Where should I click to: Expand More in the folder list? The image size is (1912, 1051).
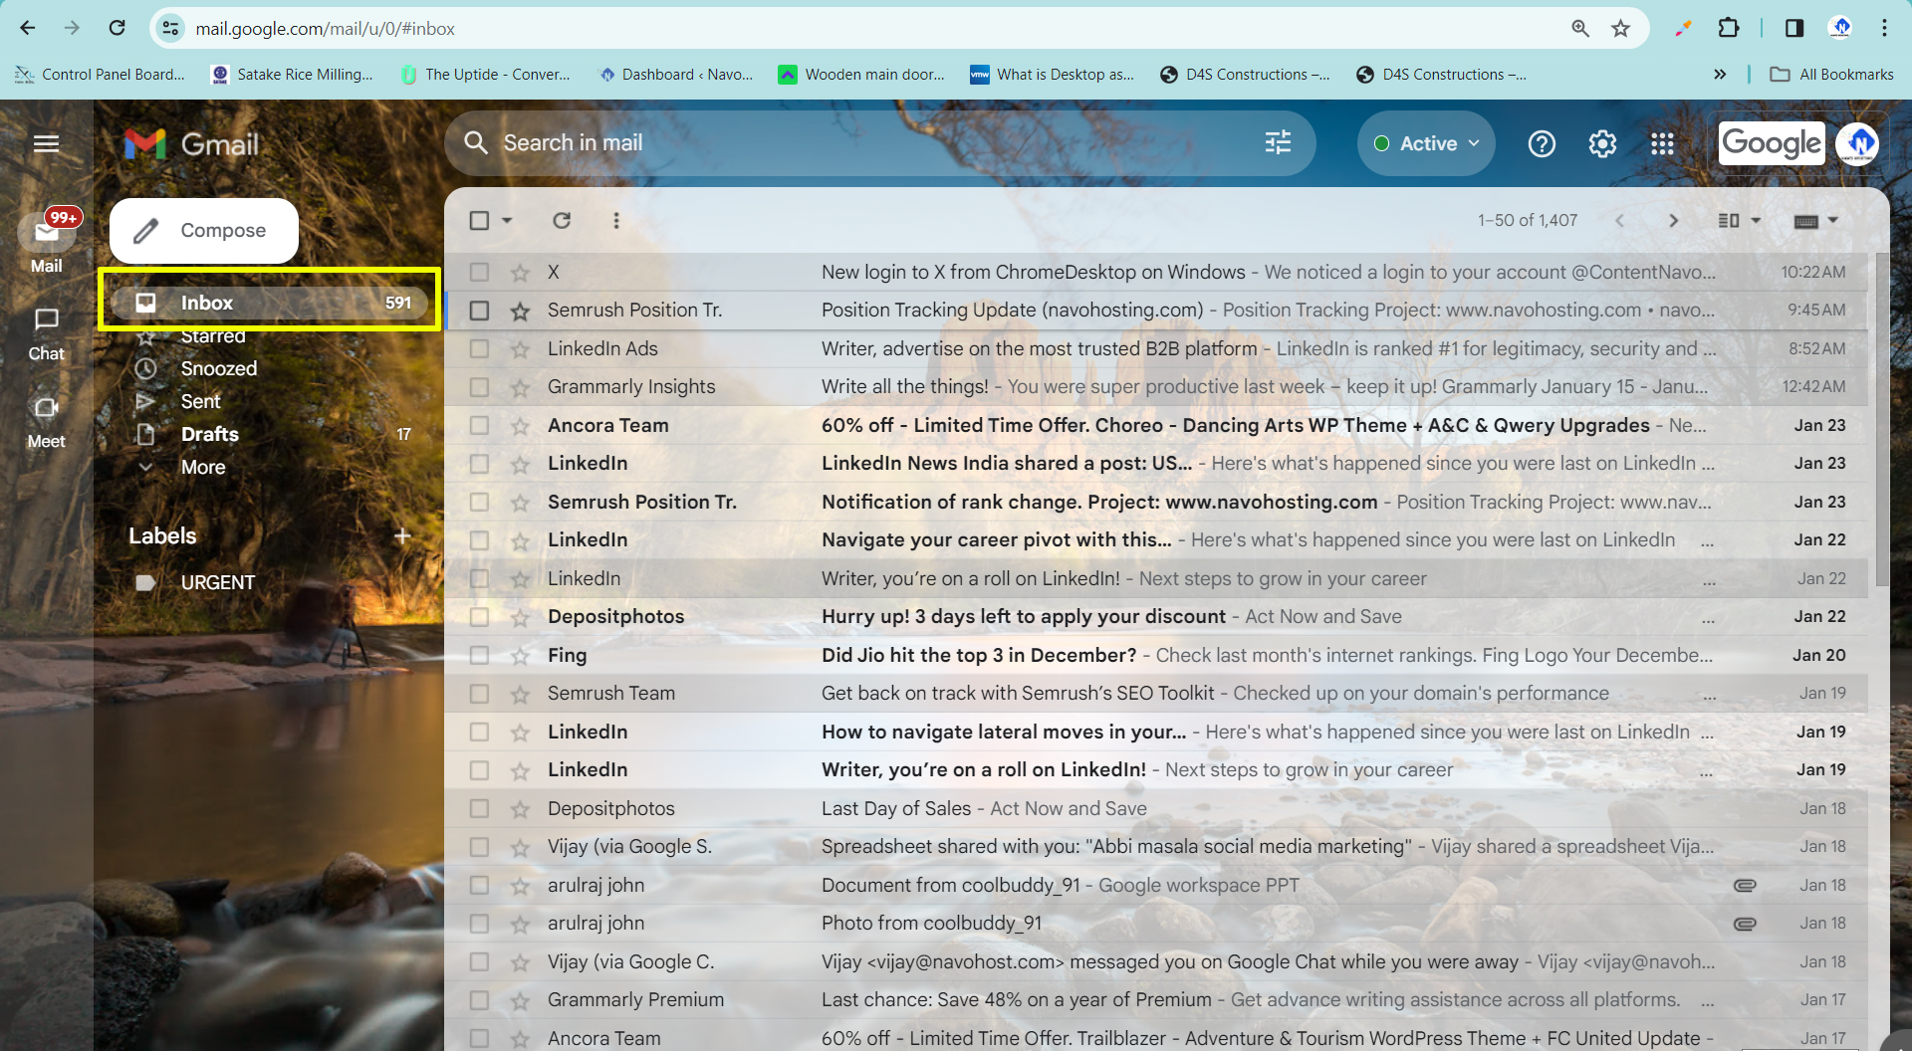pyautogui.click(x=203, y=467)
